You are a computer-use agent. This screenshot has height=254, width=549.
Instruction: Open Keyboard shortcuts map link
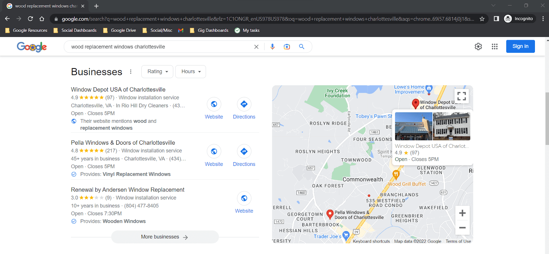(x=371, y=241)
